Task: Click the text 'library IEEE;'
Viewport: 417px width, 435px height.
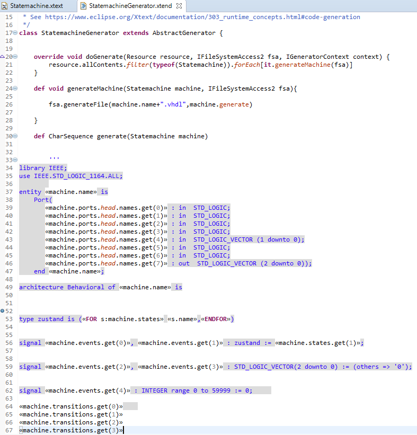Action: point(43,168)
